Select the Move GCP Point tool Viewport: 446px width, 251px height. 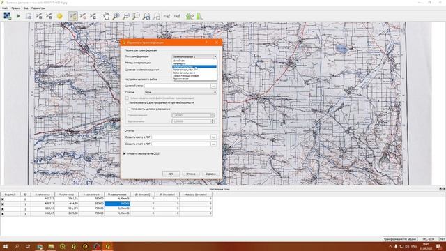click(x=93, y=16)
